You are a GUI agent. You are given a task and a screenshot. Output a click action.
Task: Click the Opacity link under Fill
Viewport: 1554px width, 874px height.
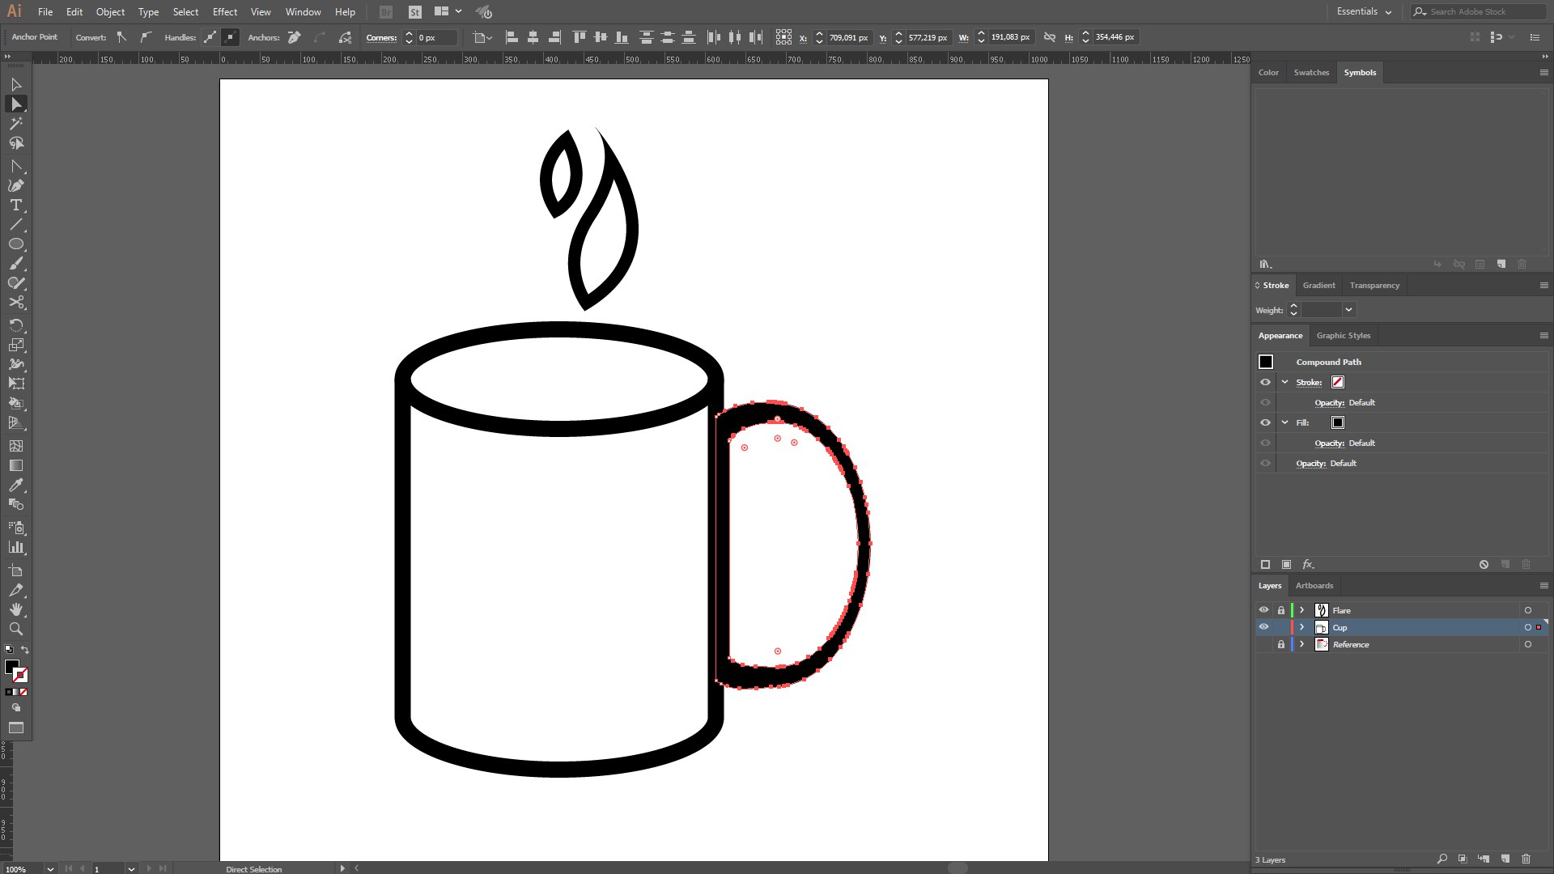coord(1328,443)
